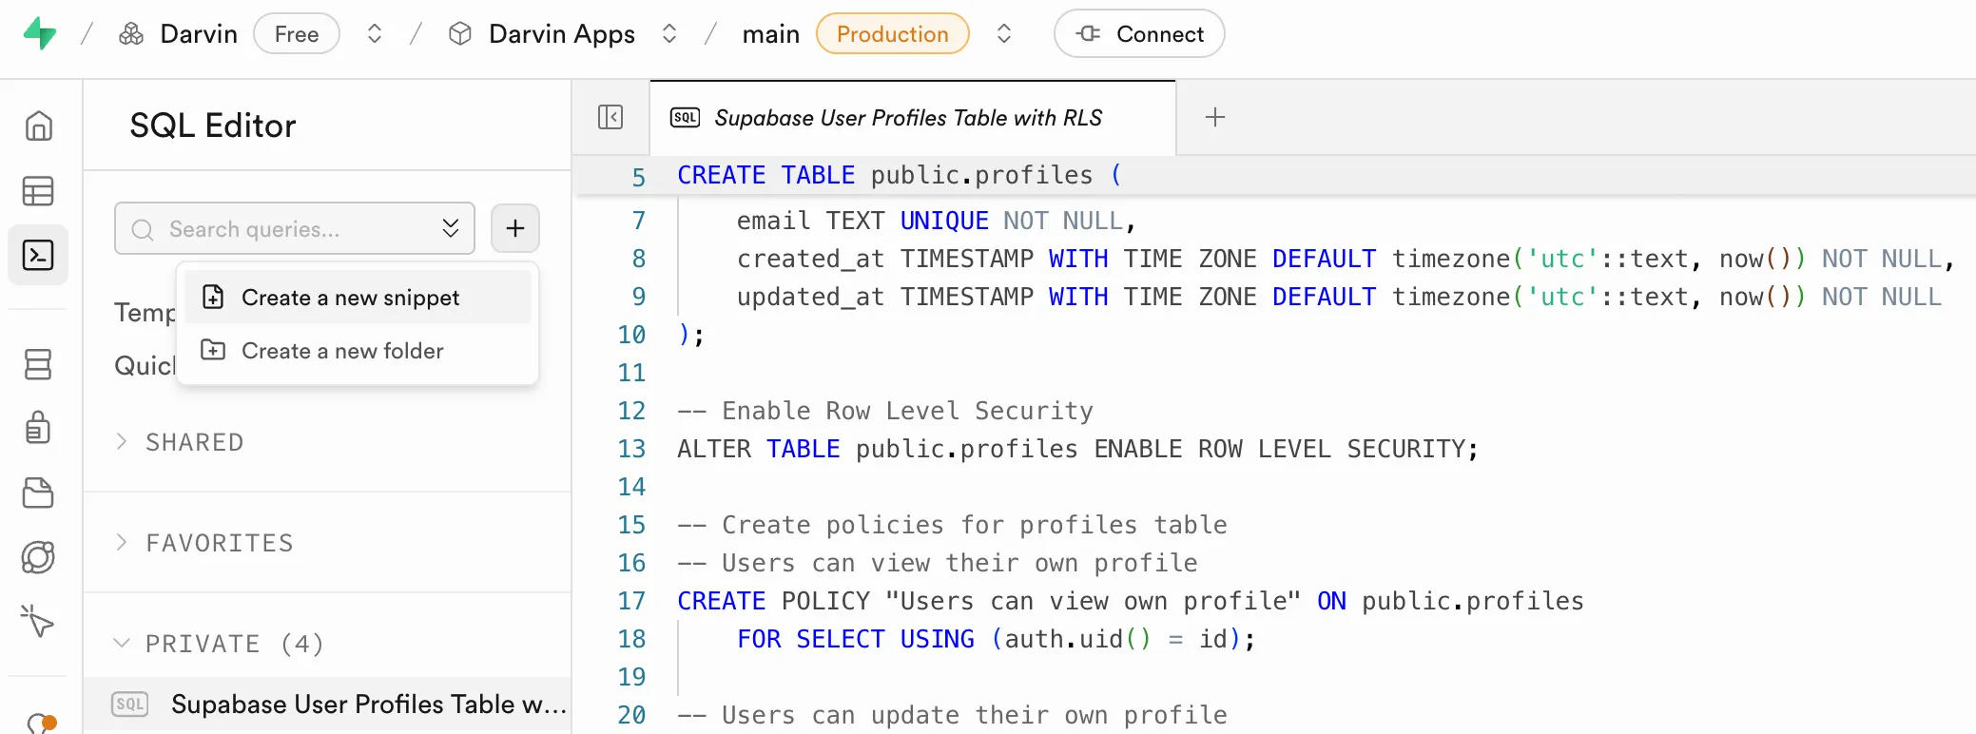This screenshot has width=1976, height=734.
Task: Click the SQL Editor heading
Action: 213,126
